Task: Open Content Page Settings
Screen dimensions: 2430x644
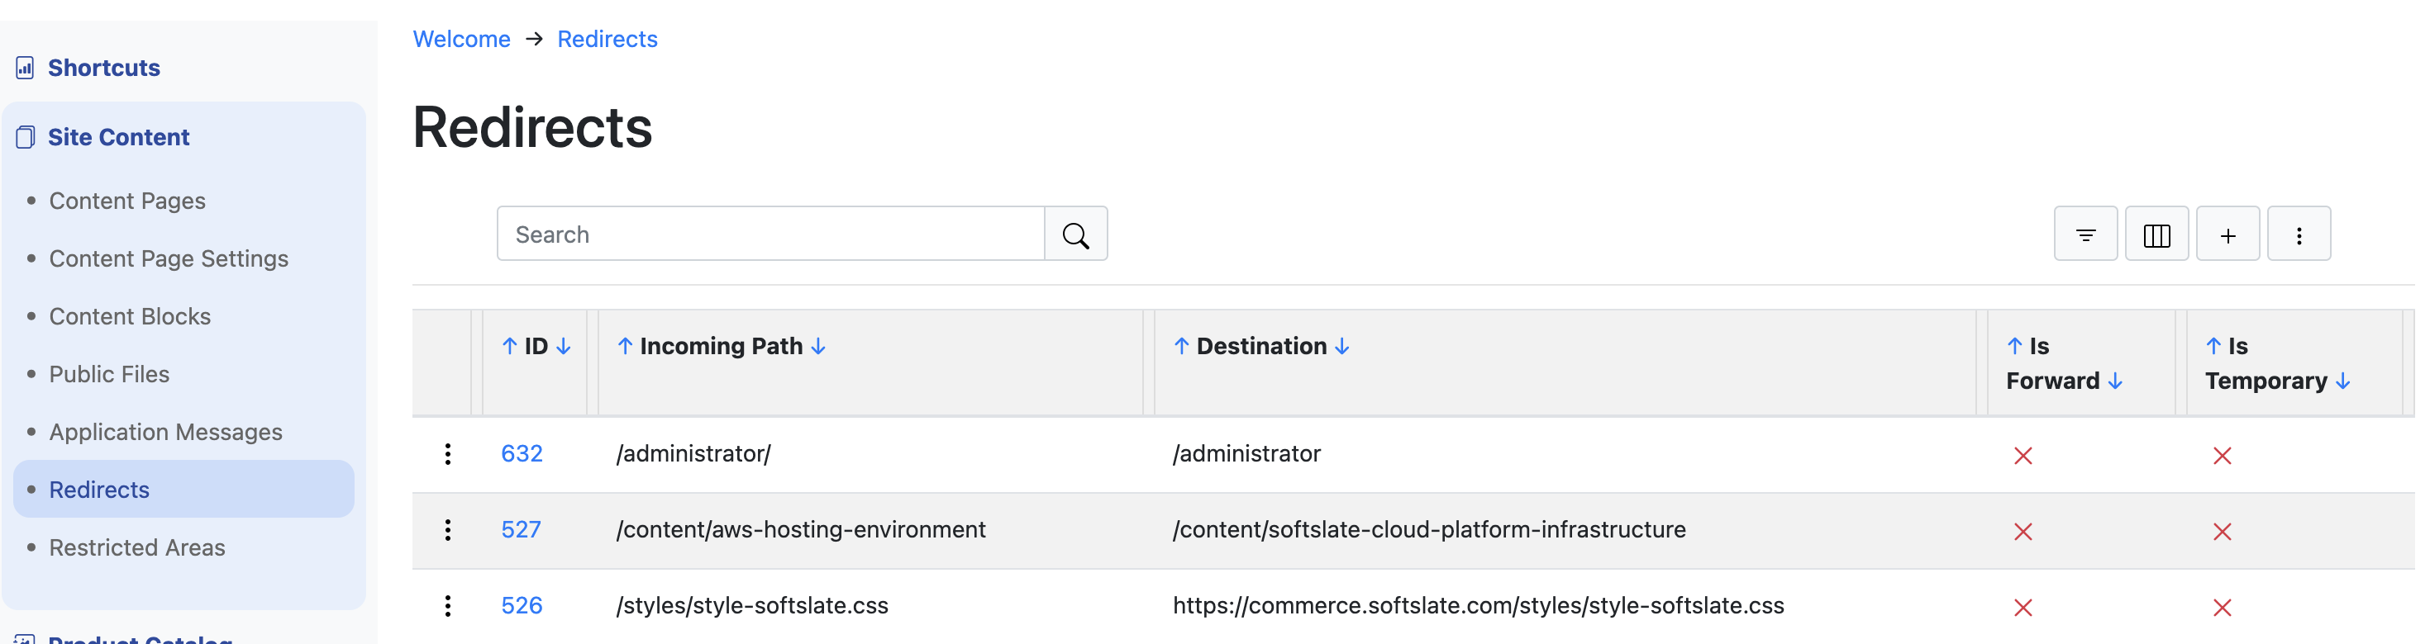Action: point(169,258)
